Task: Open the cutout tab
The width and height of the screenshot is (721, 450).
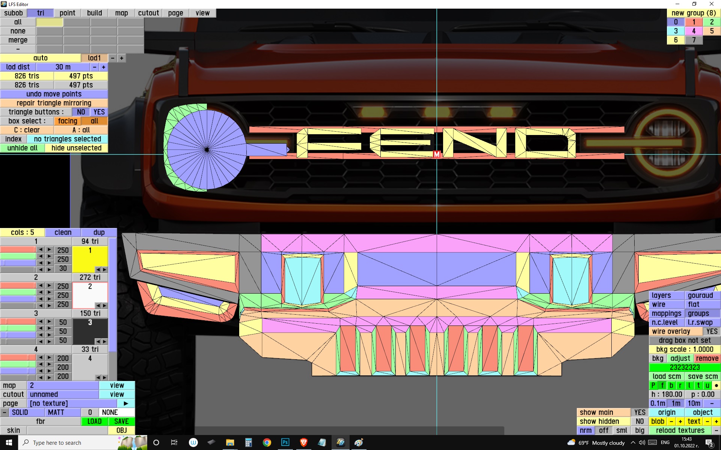Action: (148, 13)
